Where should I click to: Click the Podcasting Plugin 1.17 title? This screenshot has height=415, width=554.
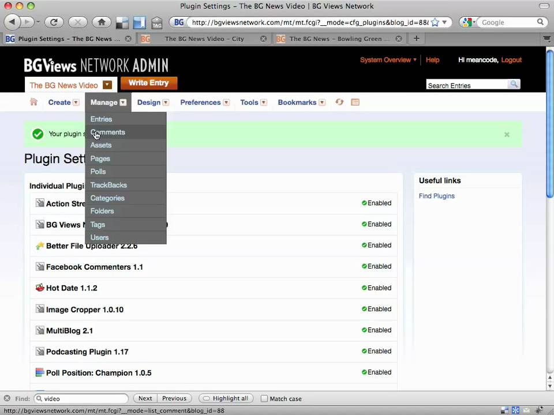coord(87,352)
